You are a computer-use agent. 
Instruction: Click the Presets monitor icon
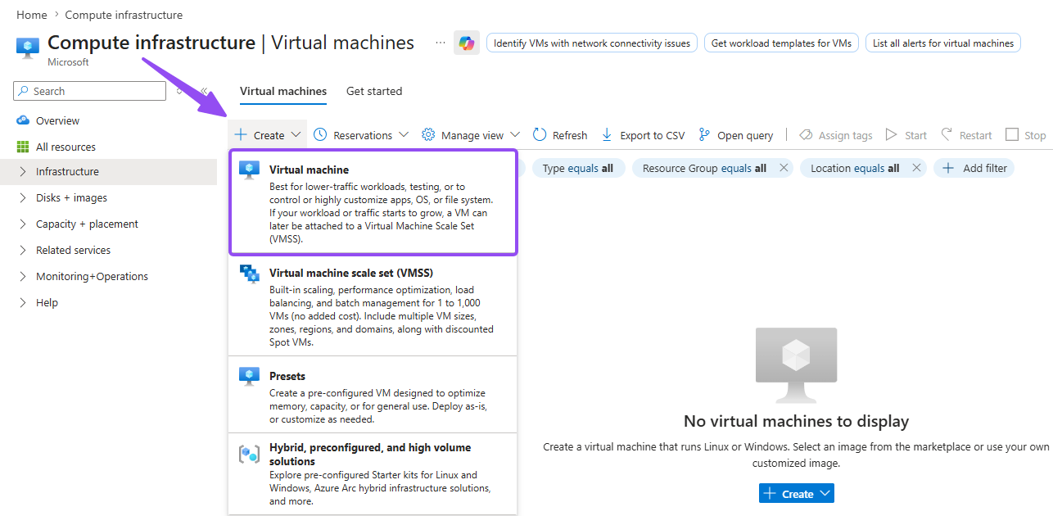pos(249,377)
